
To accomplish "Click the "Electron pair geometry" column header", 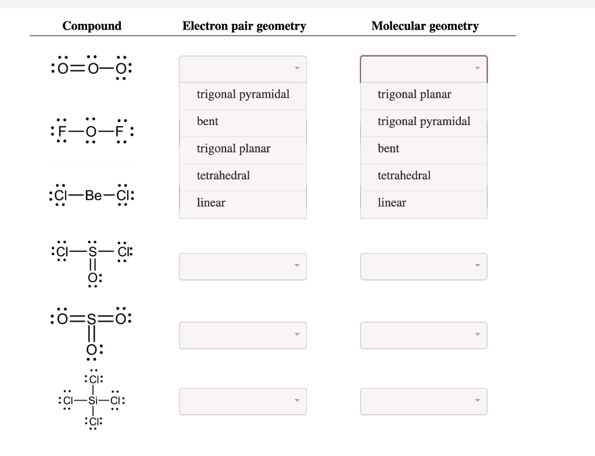I will point(244,26).
